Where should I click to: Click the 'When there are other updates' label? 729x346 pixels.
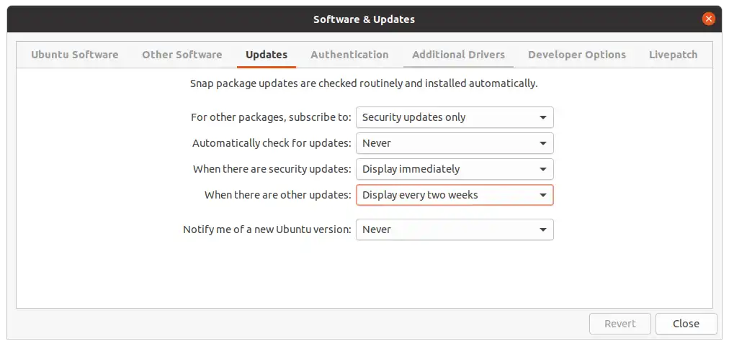pos(277,195)
